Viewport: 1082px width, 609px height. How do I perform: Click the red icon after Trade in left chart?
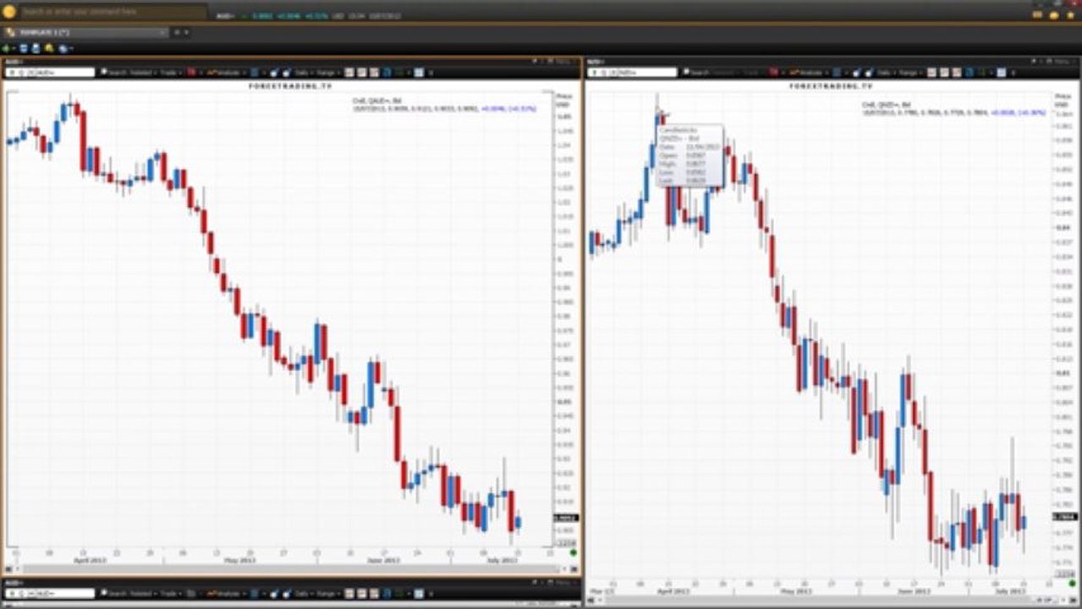click(x=191, y=73)
